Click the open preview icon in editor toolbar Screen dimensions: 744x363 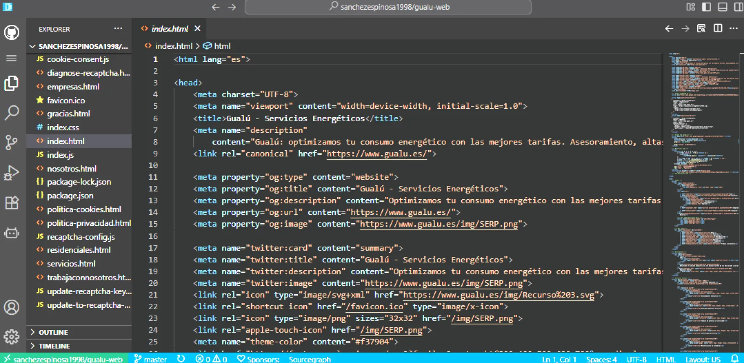701,29
